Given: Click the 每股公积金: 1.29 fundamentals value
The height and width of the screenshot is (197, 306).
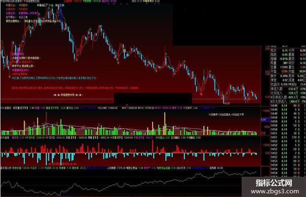Looking at the screenshot, I should (x=135, y=168).
